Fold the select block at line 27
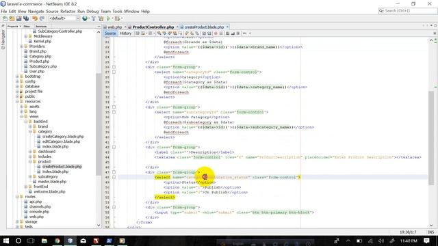This screenshot has height=246, width=438. click(x=114, y=72)
